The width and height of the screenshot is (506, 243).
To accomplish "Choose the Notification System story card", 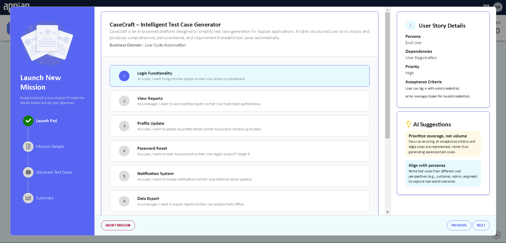I will click(x=239, y=176).
